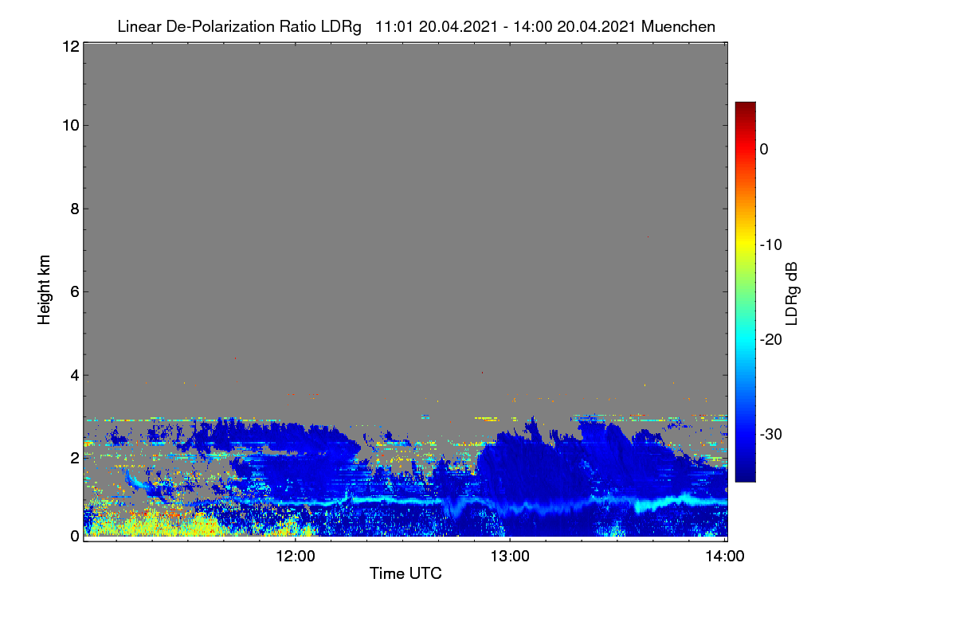This screenshot has width=956, height=637.
Task: Click the 13:00 time axis label
Action: 511,557
